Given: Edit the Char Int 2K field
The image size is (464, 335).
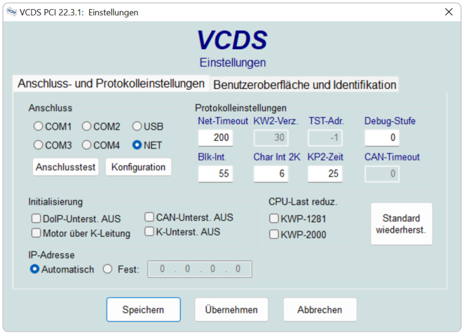Looking at the screenshot, I should click(x=271, y=174).
